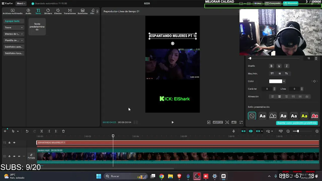322x181 pixels.
Task: Click the TikTok safe zone icon
Action: [x=209, y=122]
